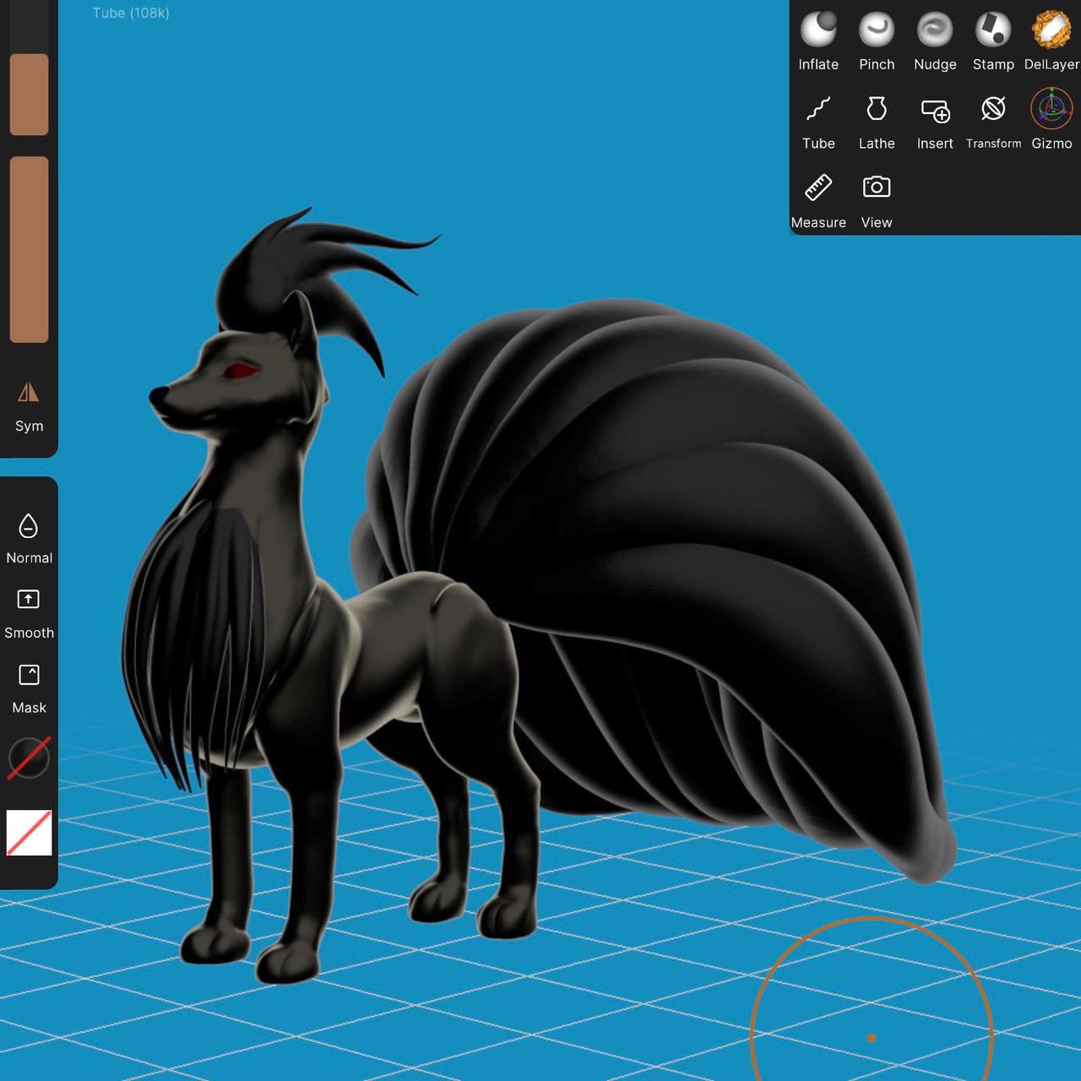The image size is (1081, 1081).
Task: Choose the Lathe tool
Action: [x=877, y=121]
